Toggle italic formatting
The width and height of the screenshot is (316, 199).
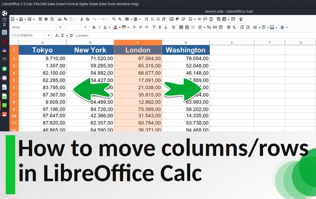100,27
